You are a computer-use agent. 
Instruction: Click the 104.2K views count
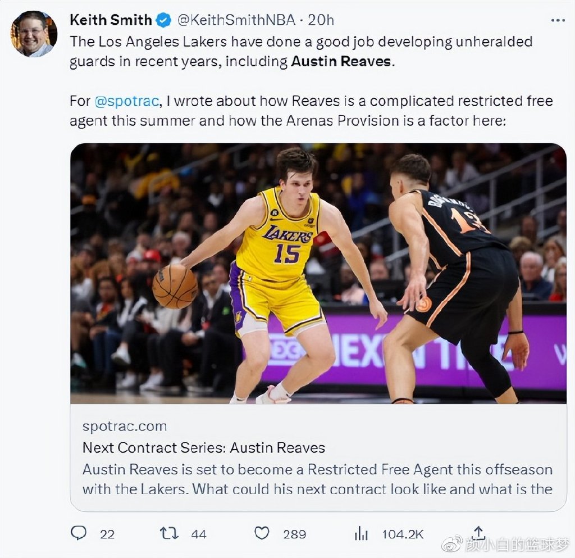pyautogui.click(x=403, y=534)
